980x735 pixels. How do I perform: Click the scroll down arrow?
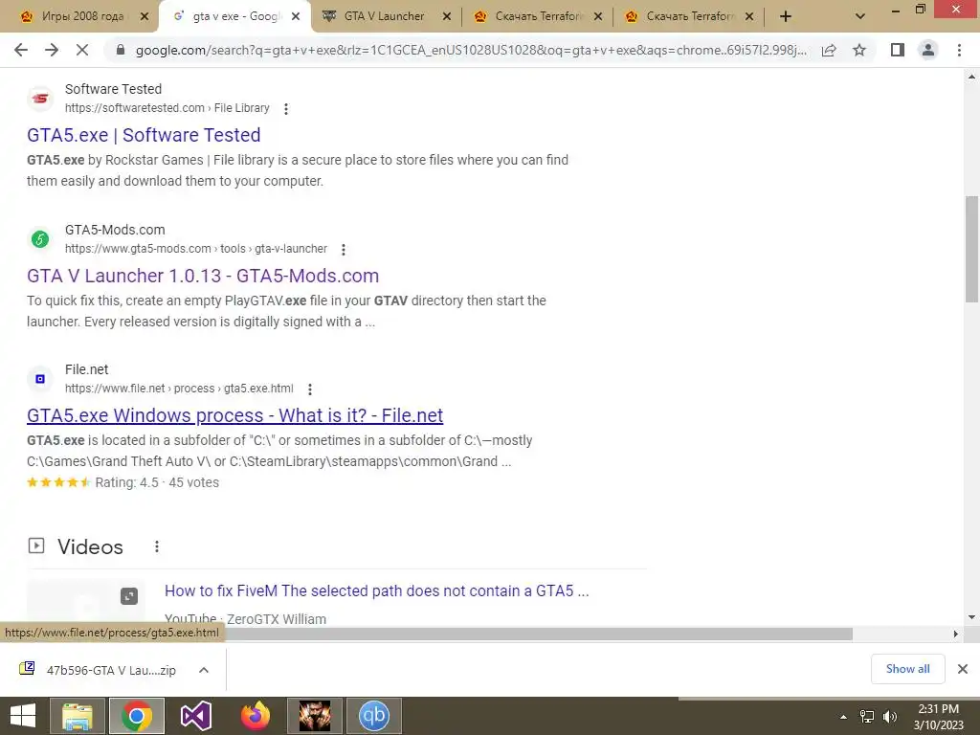(x=972, y=617)
